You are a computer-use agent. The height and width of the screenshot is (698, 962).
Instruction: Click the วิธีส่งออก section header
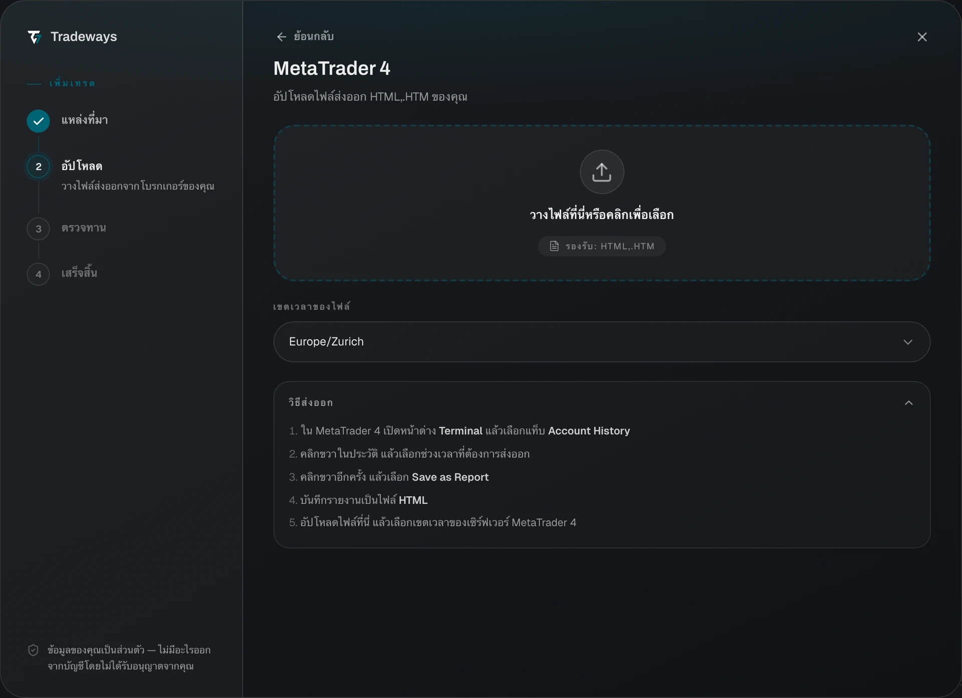click(x=602, y=403)
